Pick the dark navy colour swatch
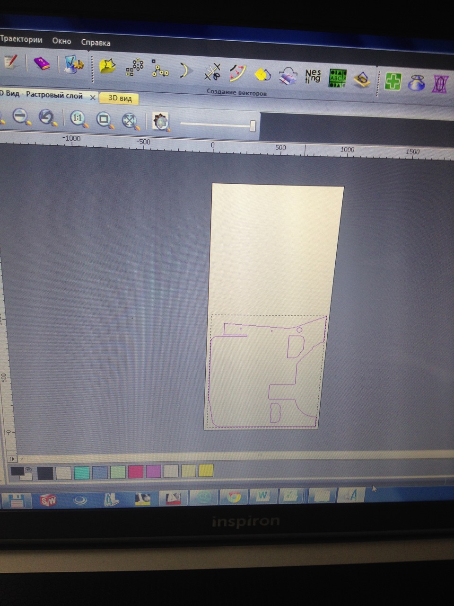454x606 pixels. [45, 473]
